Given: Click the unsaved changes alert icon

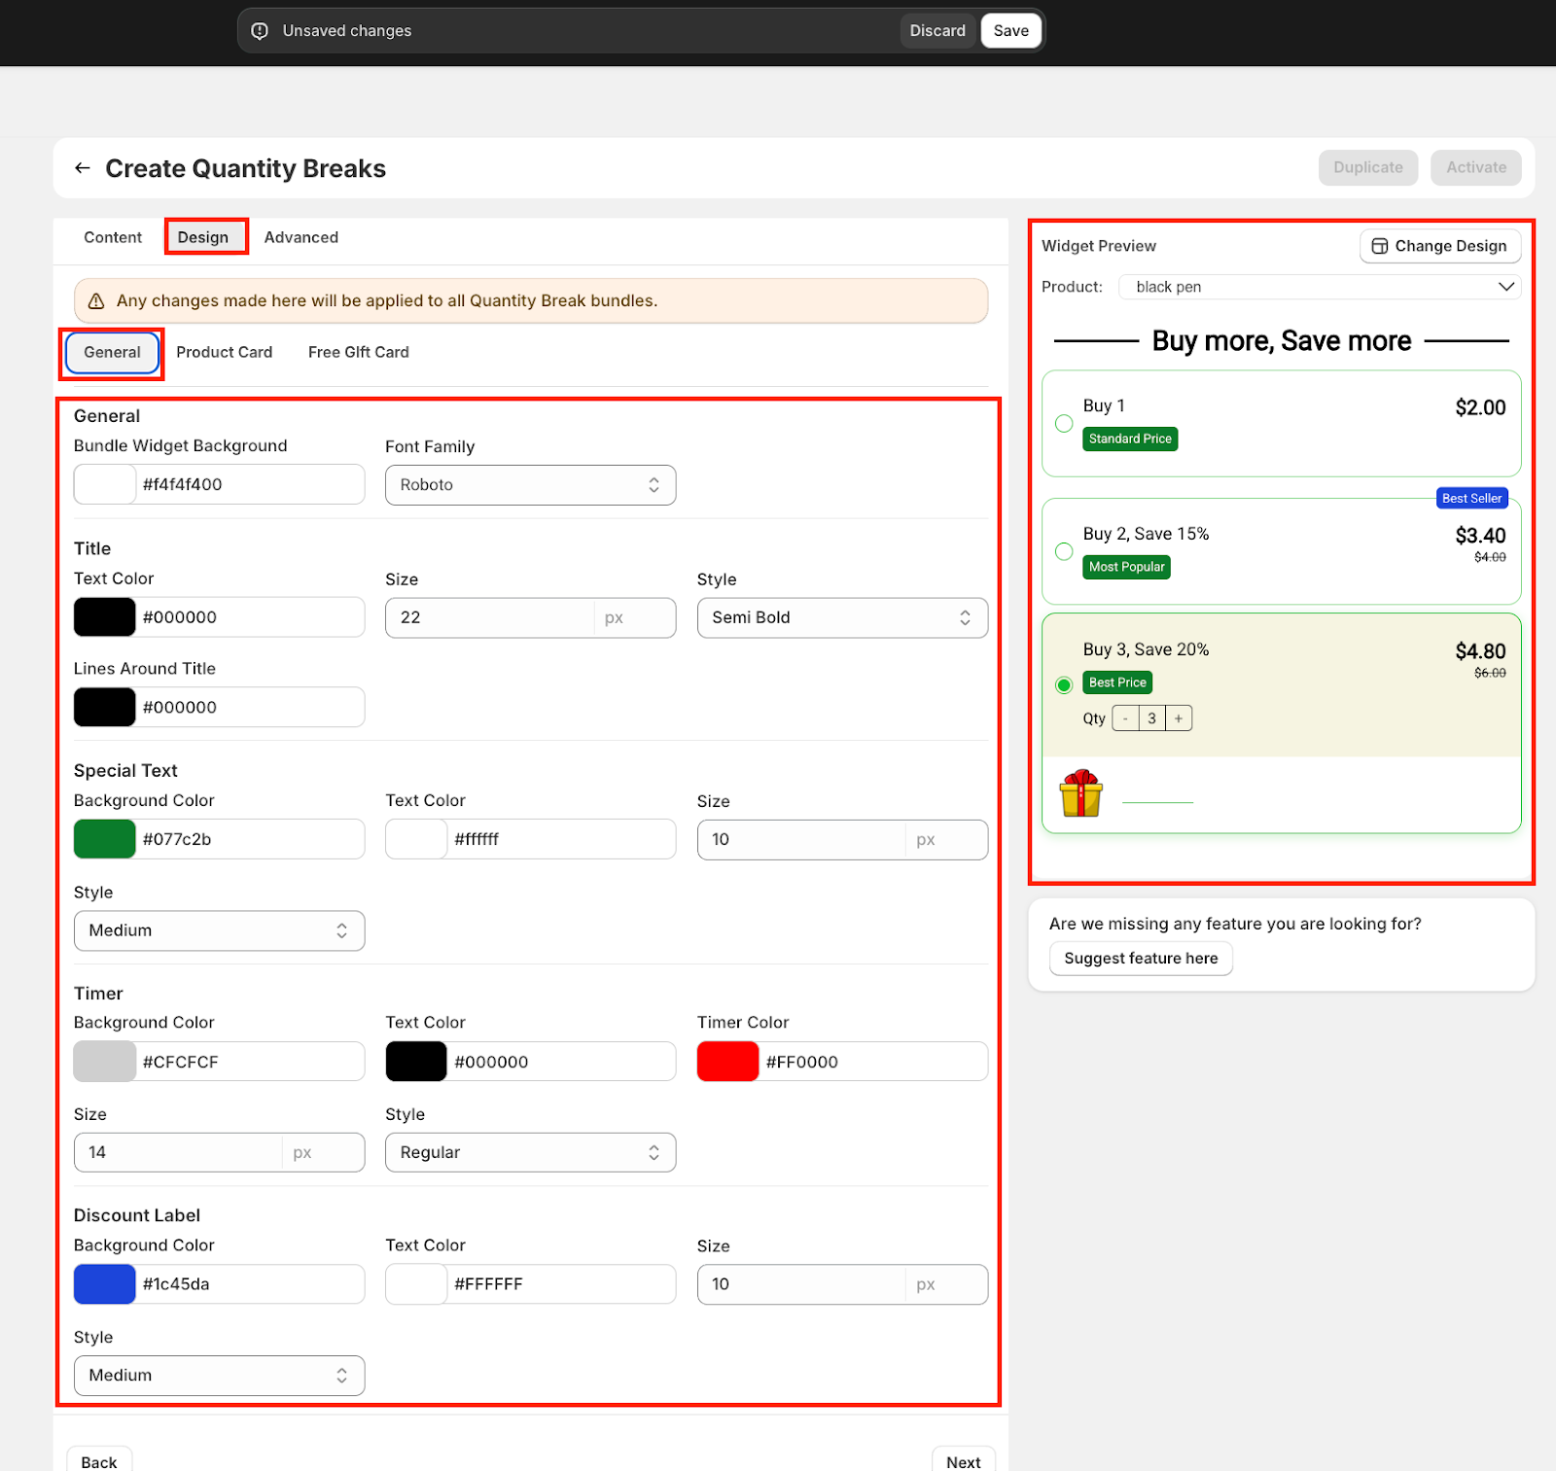Looking at the screenshot, I should pos(260,31).
